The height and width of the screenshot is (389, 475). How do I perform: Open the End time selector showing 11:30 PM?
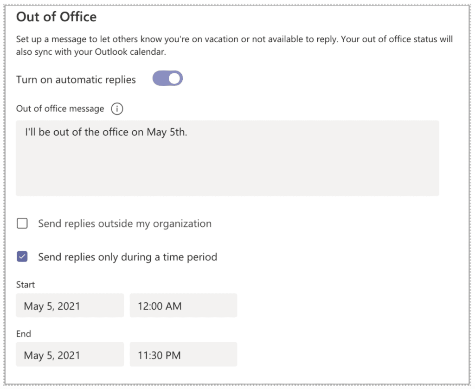coord(183,354)
